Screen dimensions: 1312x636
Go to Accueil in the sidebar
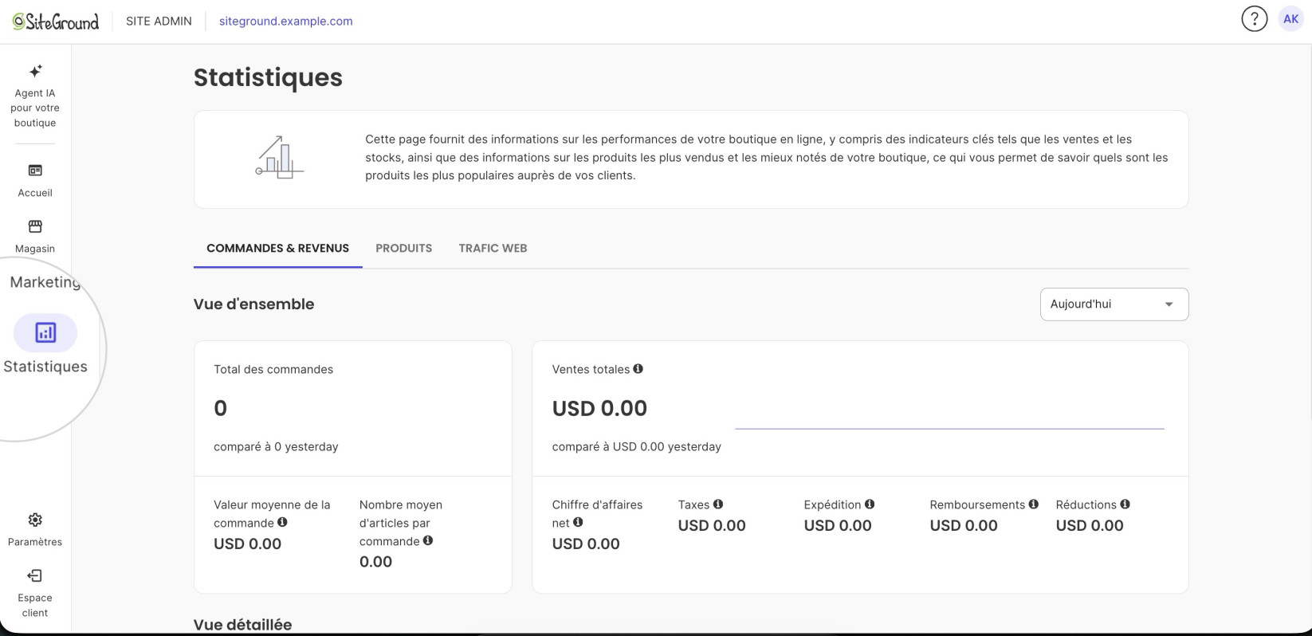pos(35,180)
